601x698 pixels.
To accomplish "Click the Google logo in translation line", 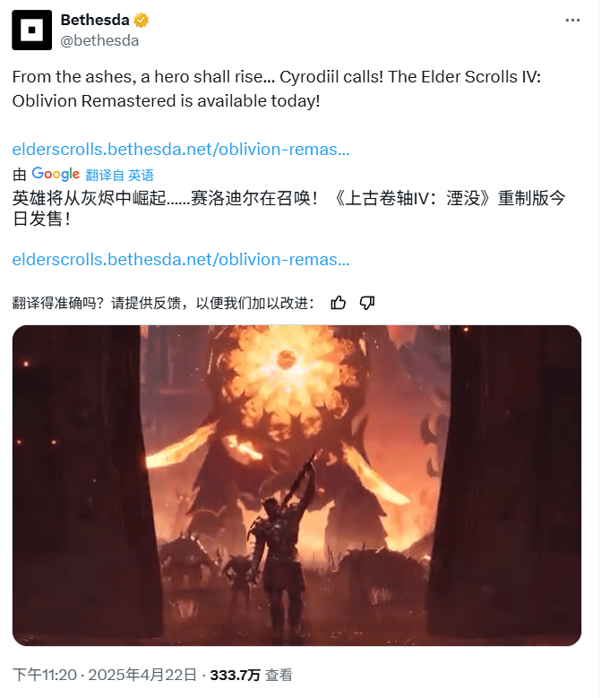I will 56,174.
